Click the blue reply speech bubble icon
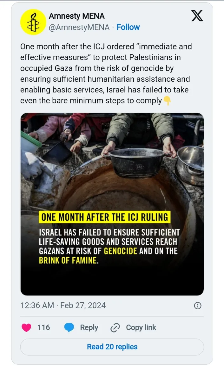The height and width of the screenshot is (372, 224). [x=69, y=328]
